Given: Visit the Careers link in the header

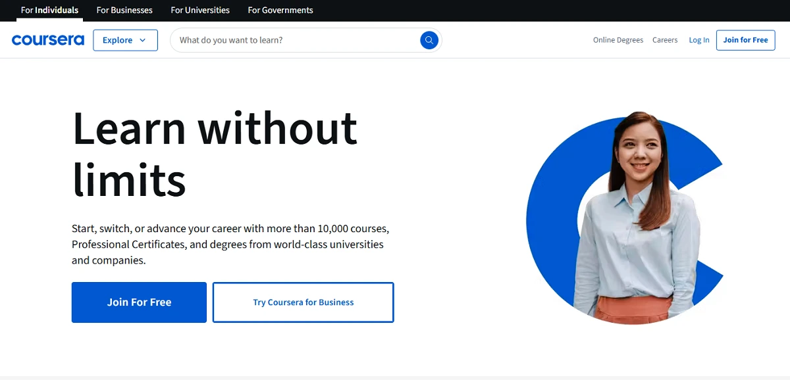Looking at the screenshot, I should (665, 40).
